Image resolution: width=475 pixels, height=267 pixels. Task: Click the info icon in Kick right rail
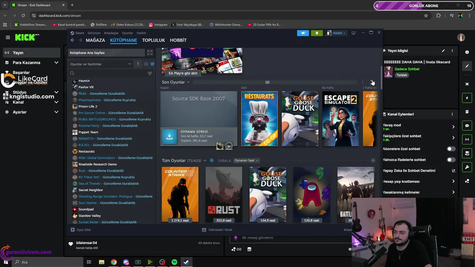point(467,52)
